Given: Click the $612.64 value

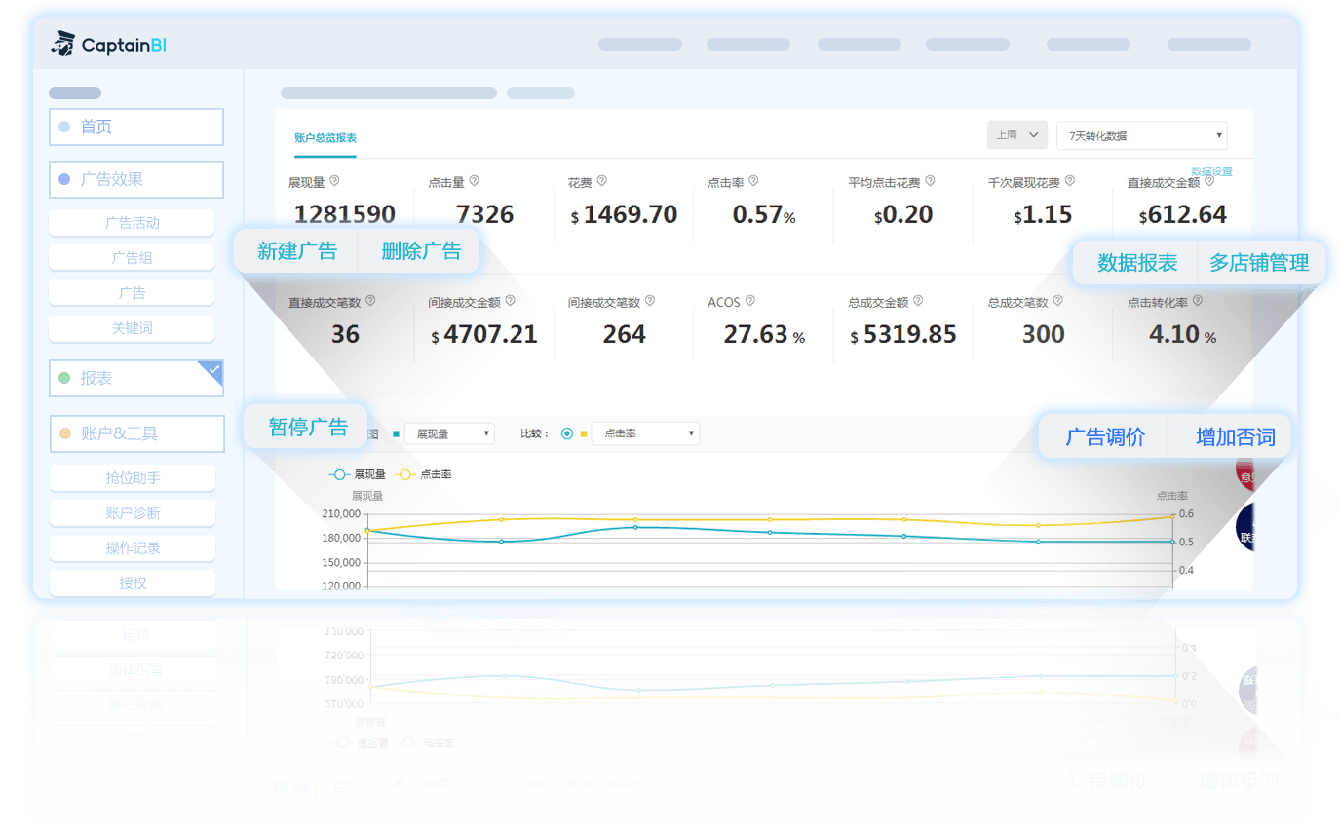Looking at the screenshot, I should [x=1182, y=215].
